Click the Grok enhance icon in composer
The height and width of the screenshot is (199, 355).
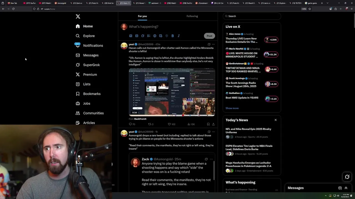(x=143, y=36)
